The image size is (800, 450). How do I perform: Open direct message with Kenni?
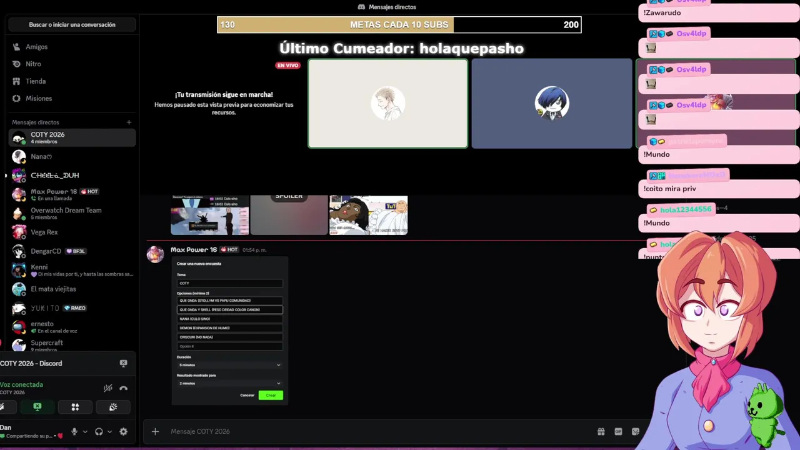72,270
